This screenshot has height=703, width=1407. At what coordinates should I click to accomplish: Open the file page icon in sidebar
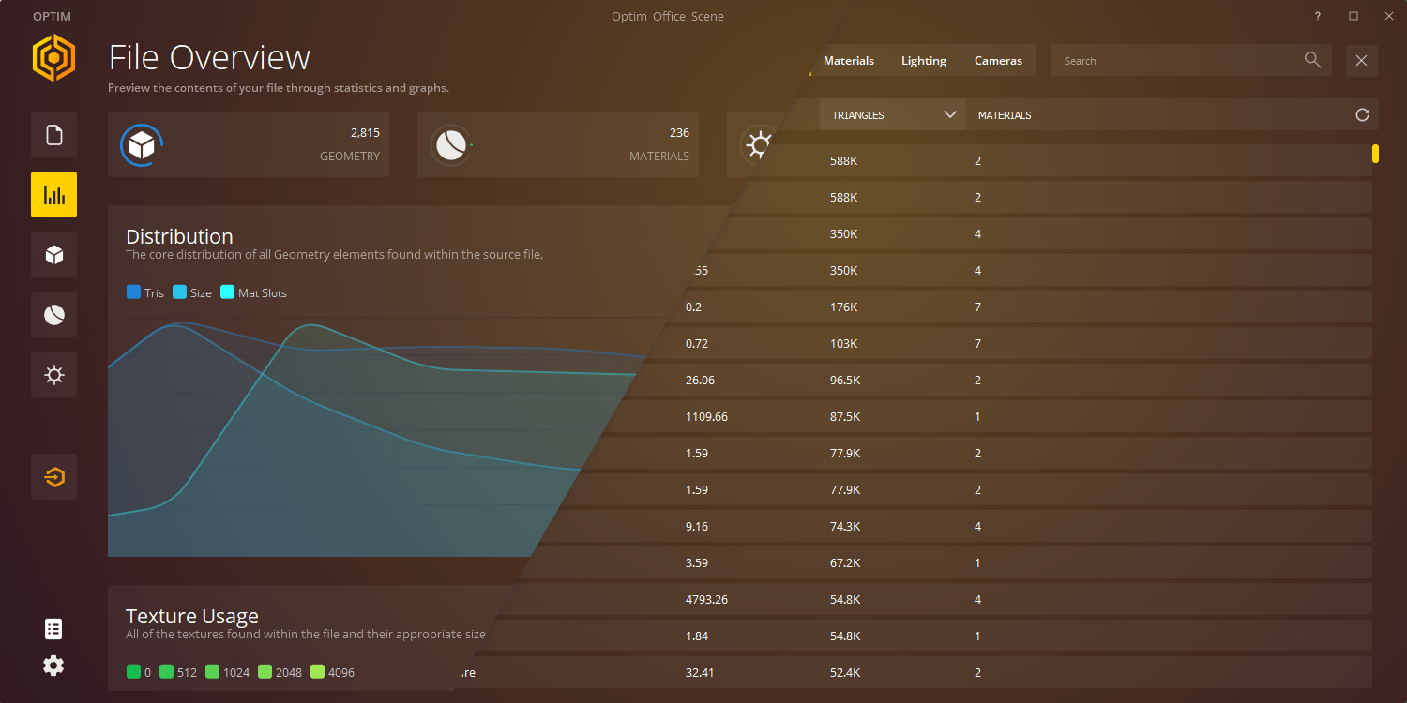point(53,135)
